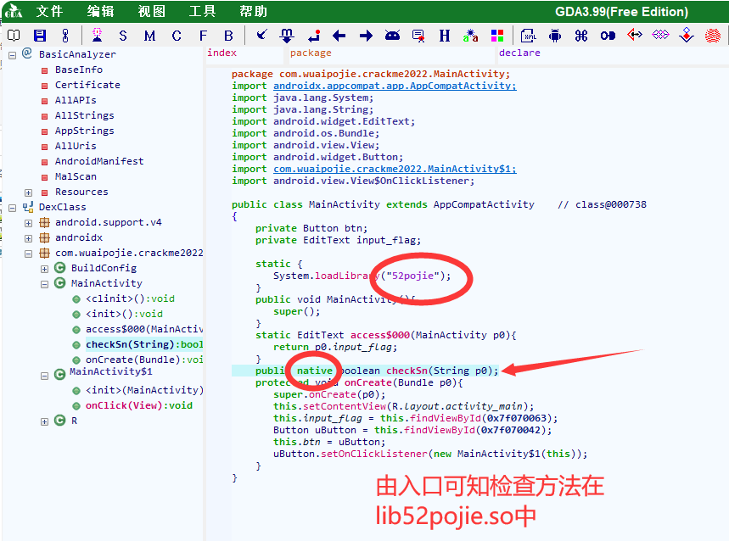Expand the Resources tree node
This screenshot has height=541, width=729.
tap(28, 192)
